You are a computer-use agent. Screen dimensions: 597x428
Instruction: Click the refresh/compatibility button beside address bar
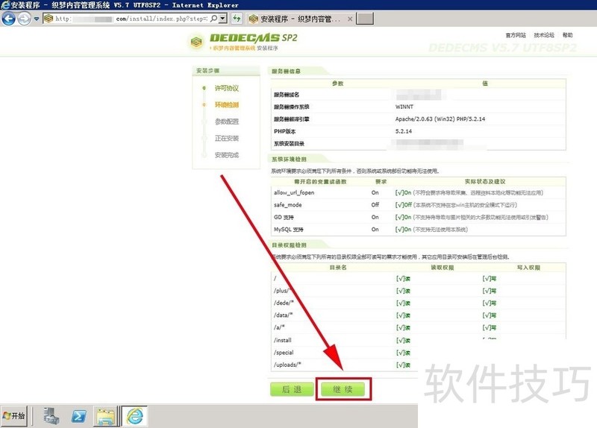tap(237, 18)
